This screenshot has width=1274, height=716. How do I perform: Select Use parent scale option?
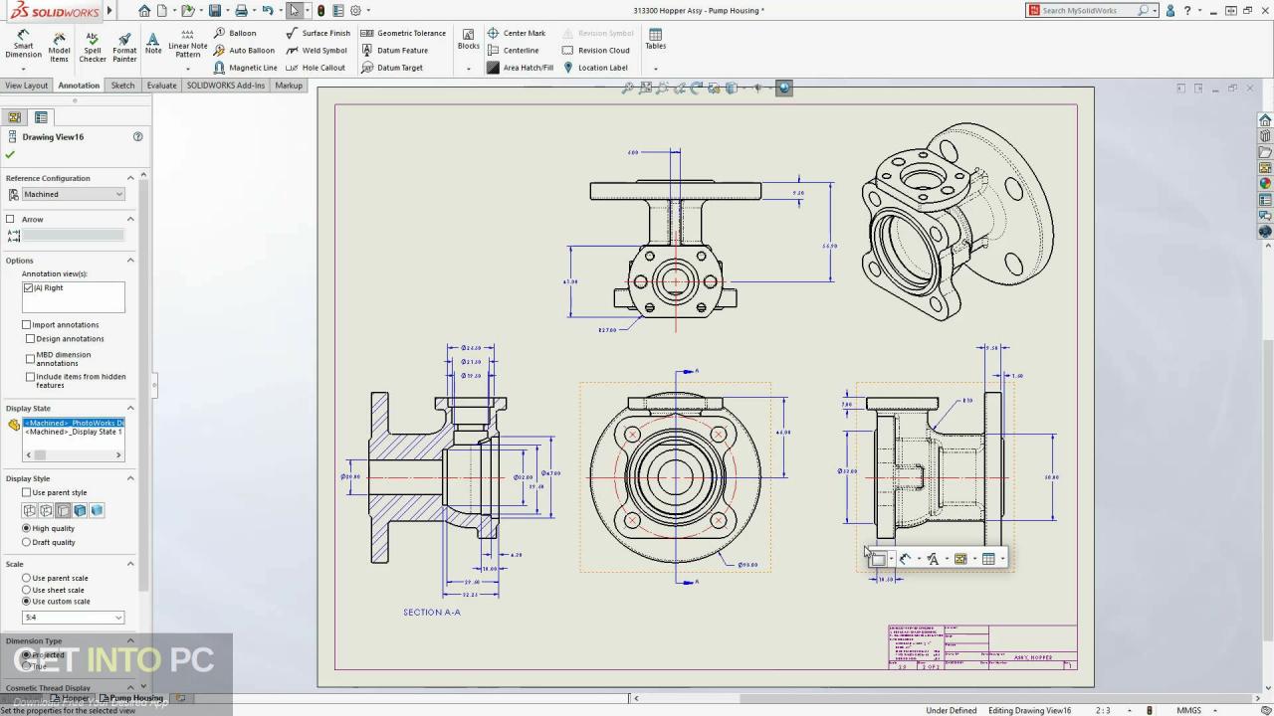[x=27, y=578]
